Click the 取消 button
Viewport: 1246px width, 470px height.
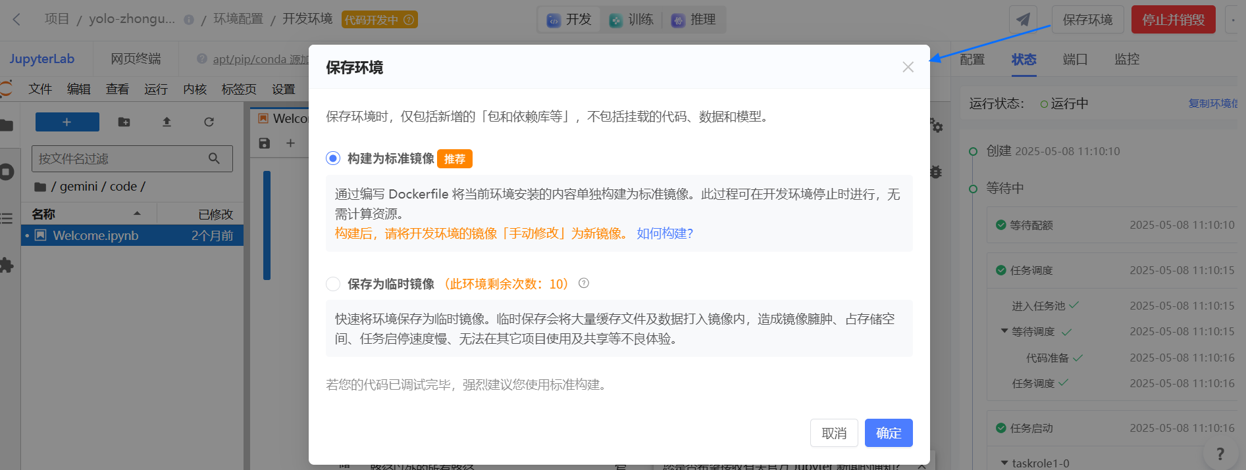(x=834, y=433)
